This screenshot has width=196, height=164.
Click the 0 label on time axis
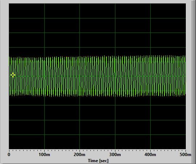[x=9, y=155]
